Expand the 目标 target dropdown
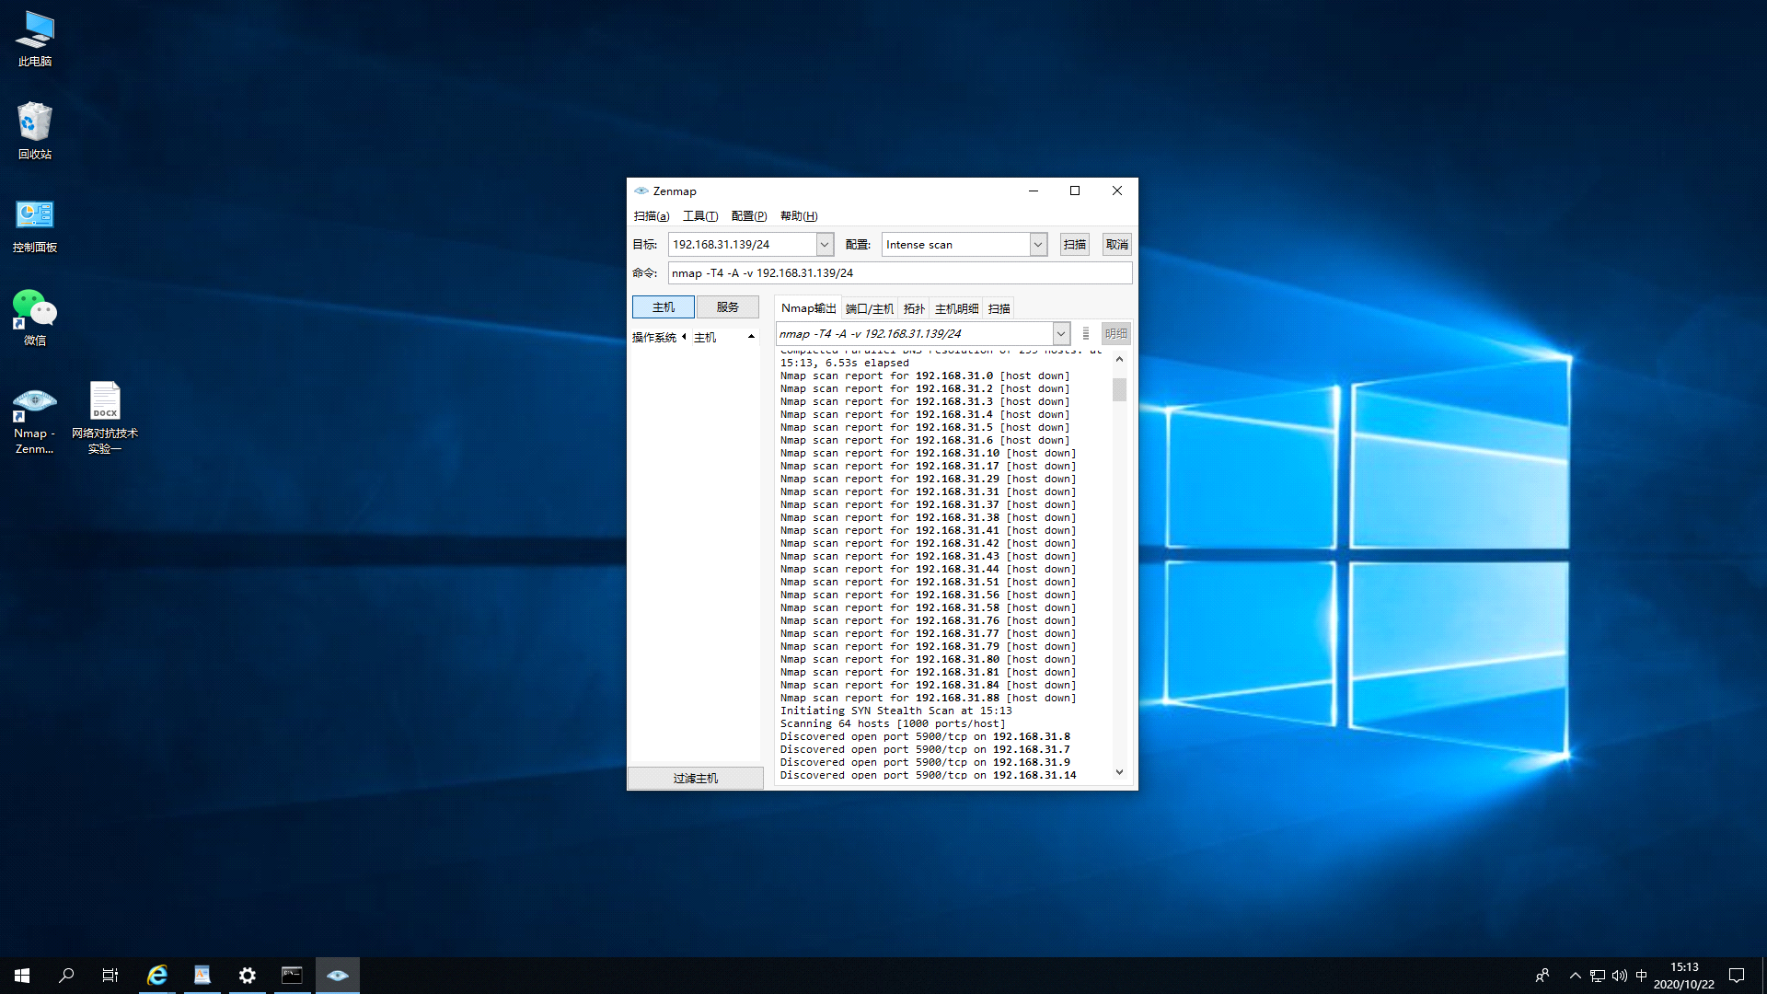Screen dimensions: 1767x994 [825, 245]
